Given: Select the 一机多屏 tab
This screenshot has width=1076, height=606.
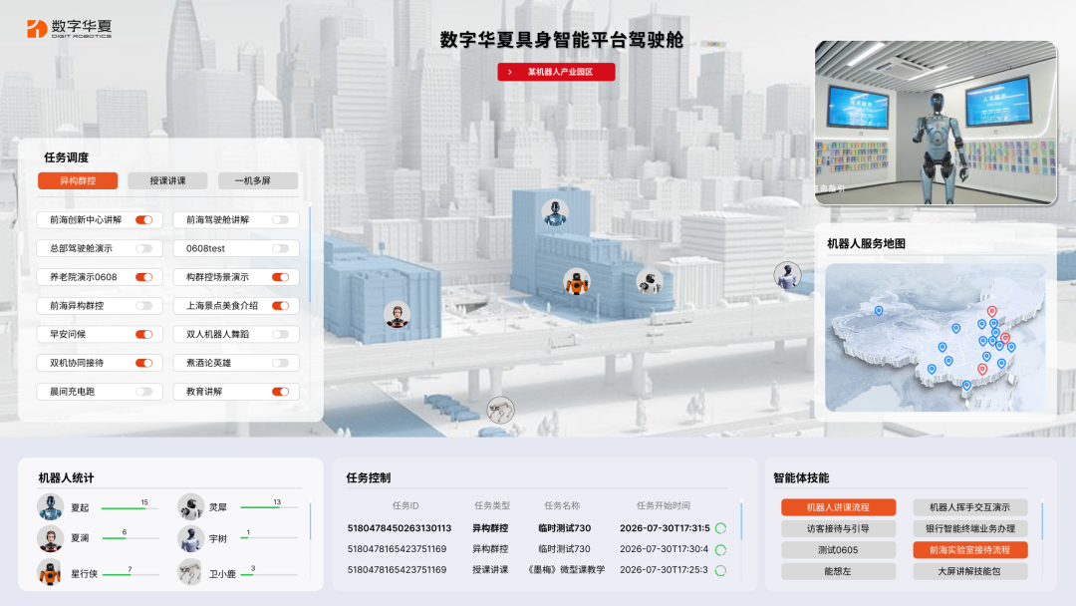Looking at the screenshot, I should [258, 180].
